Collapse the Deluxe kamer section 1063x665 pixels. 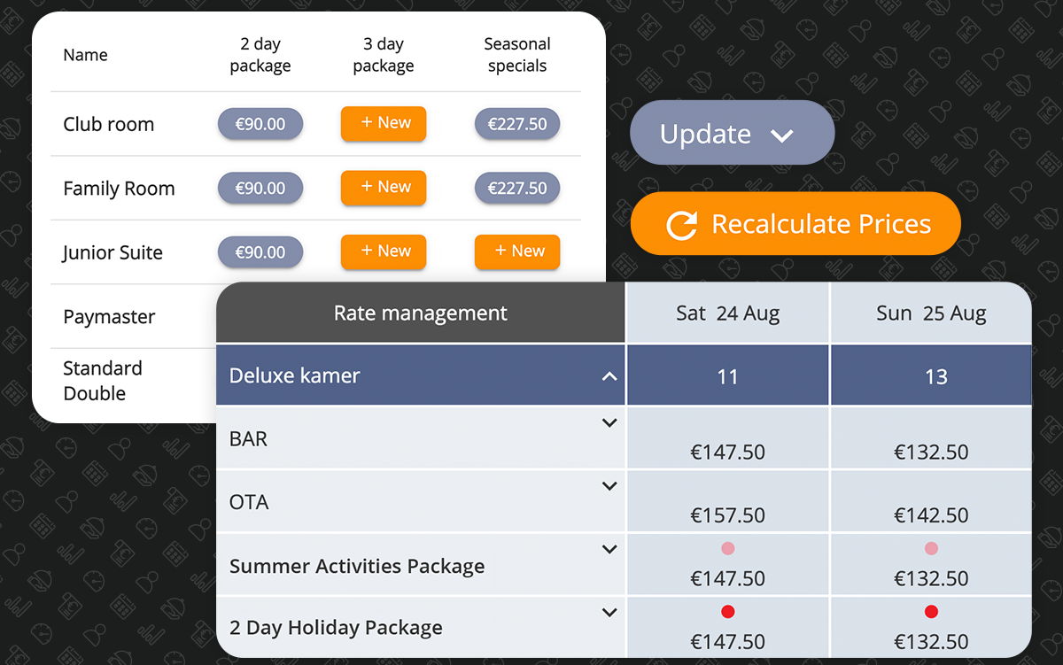(609, 376)
